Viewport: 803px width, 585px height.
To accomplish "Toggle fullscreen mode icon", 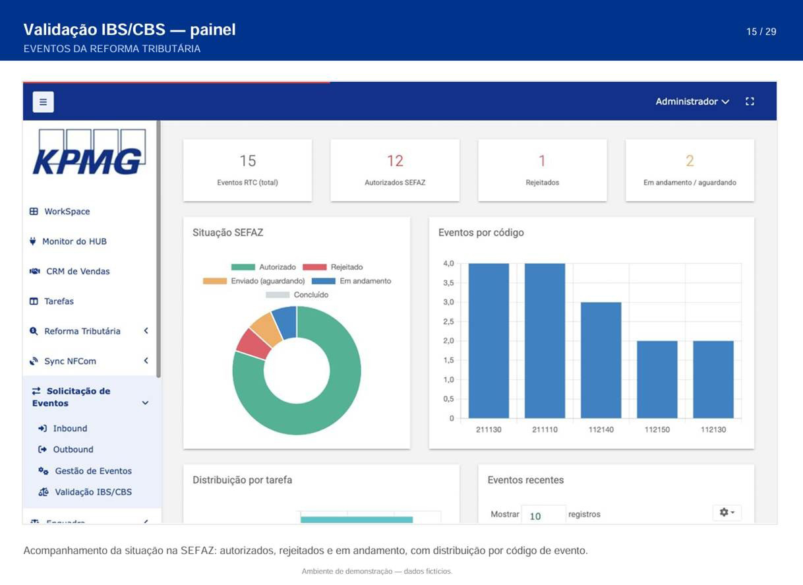I will tap(750, 102).
